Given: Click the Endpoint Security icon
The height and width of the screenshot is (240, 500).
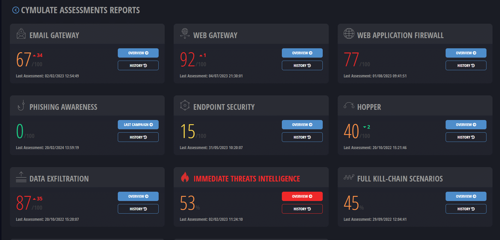Looking at the screenshot, I should click(185, 105).
